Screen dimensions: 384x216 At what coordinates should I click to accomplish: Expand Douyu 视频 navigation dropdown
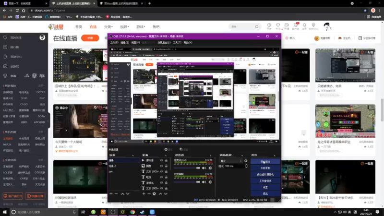124,27
